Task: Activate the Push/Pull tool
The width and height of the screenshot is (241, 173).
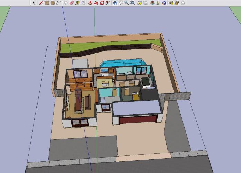Action: point(90,3)
